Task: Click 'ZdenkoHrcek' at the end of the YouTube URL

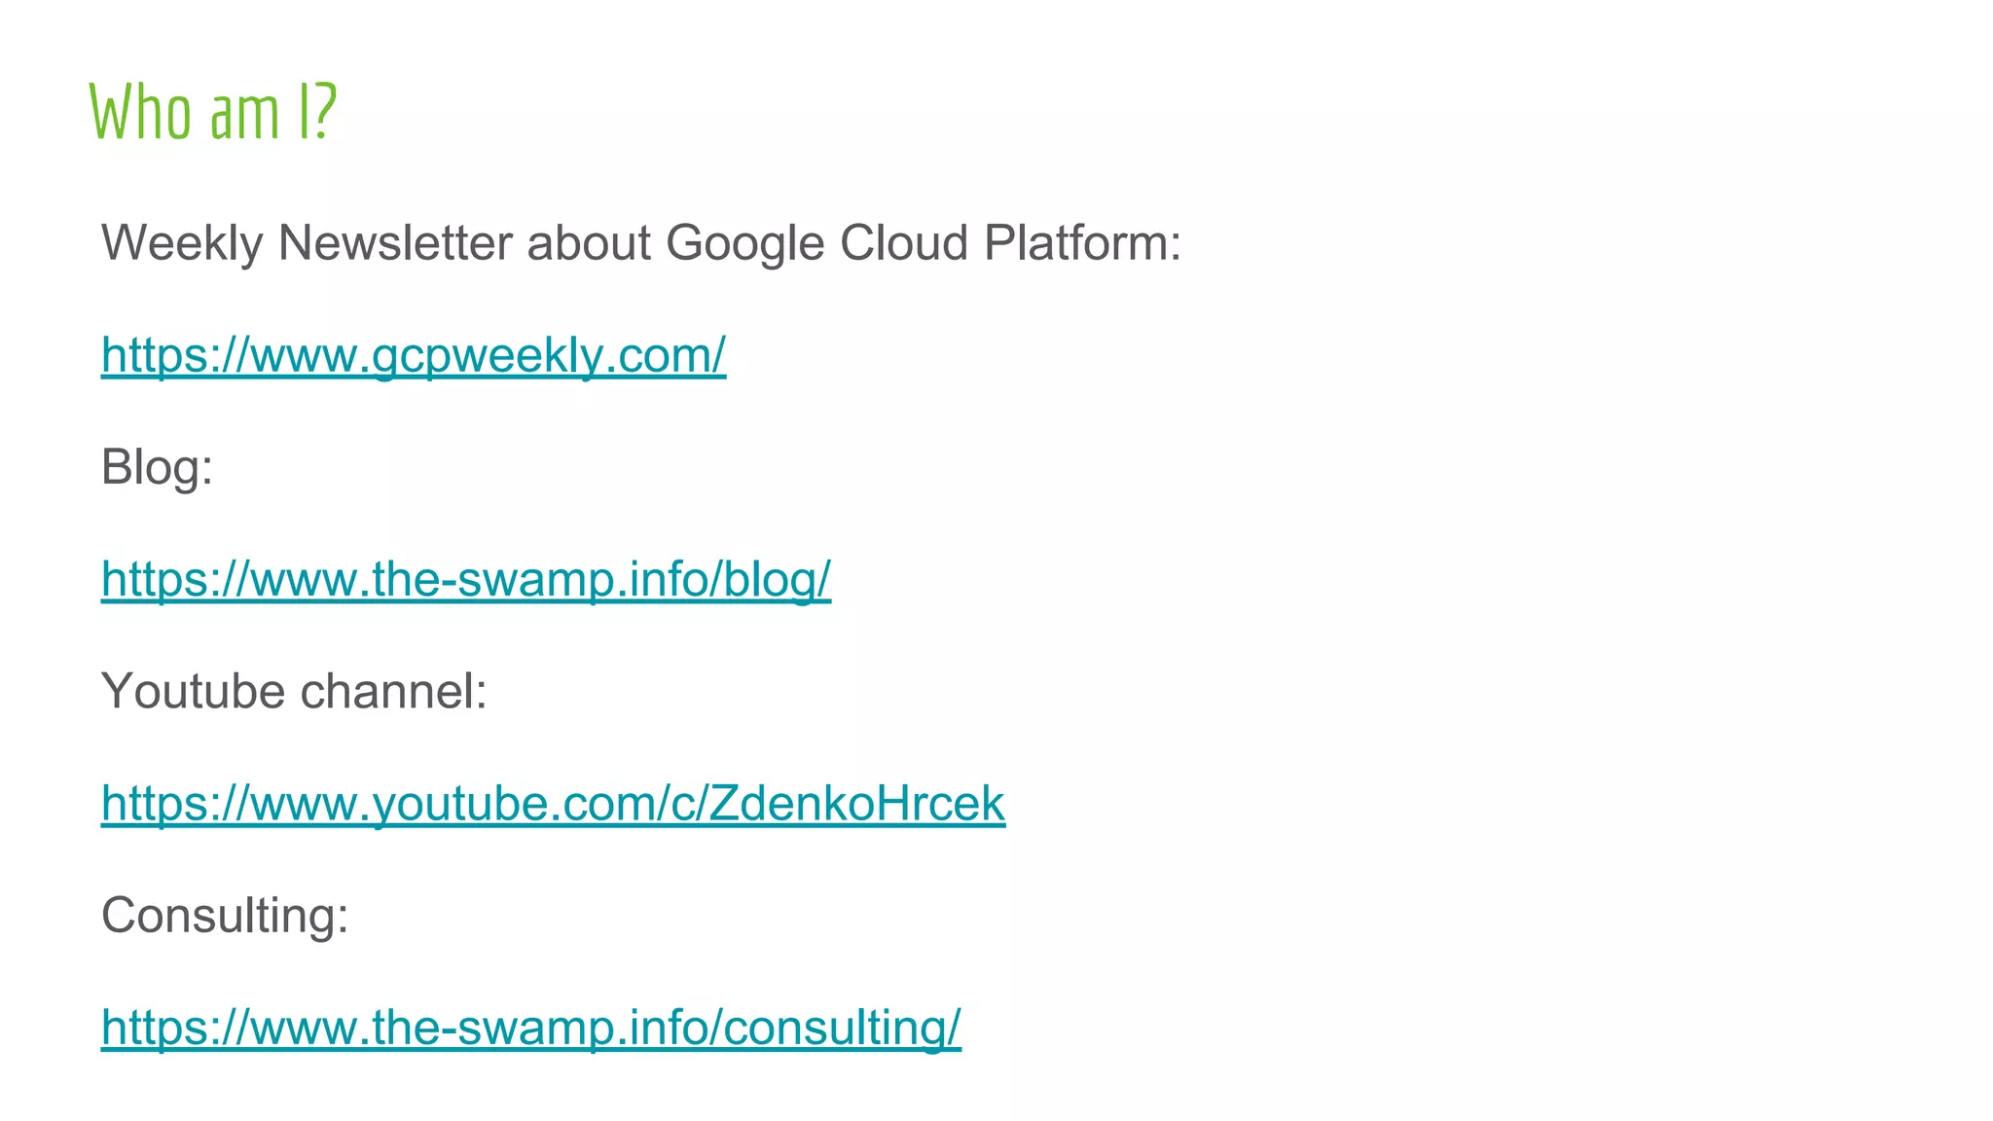Action: click(x=856, y=803)
